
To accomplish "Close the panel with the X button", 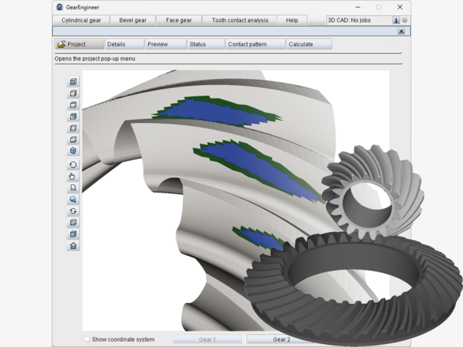I will [x=402, y=31].
